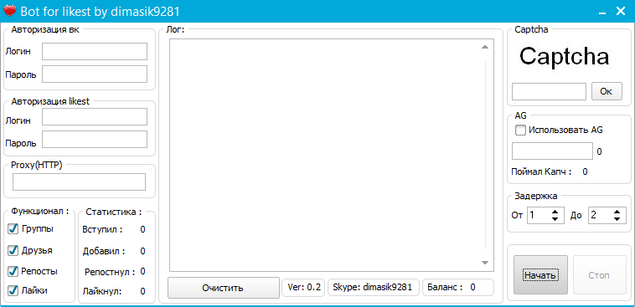Decrease the До delay value
The height and width of the screenshot is (307, 635).
(617, 219)
